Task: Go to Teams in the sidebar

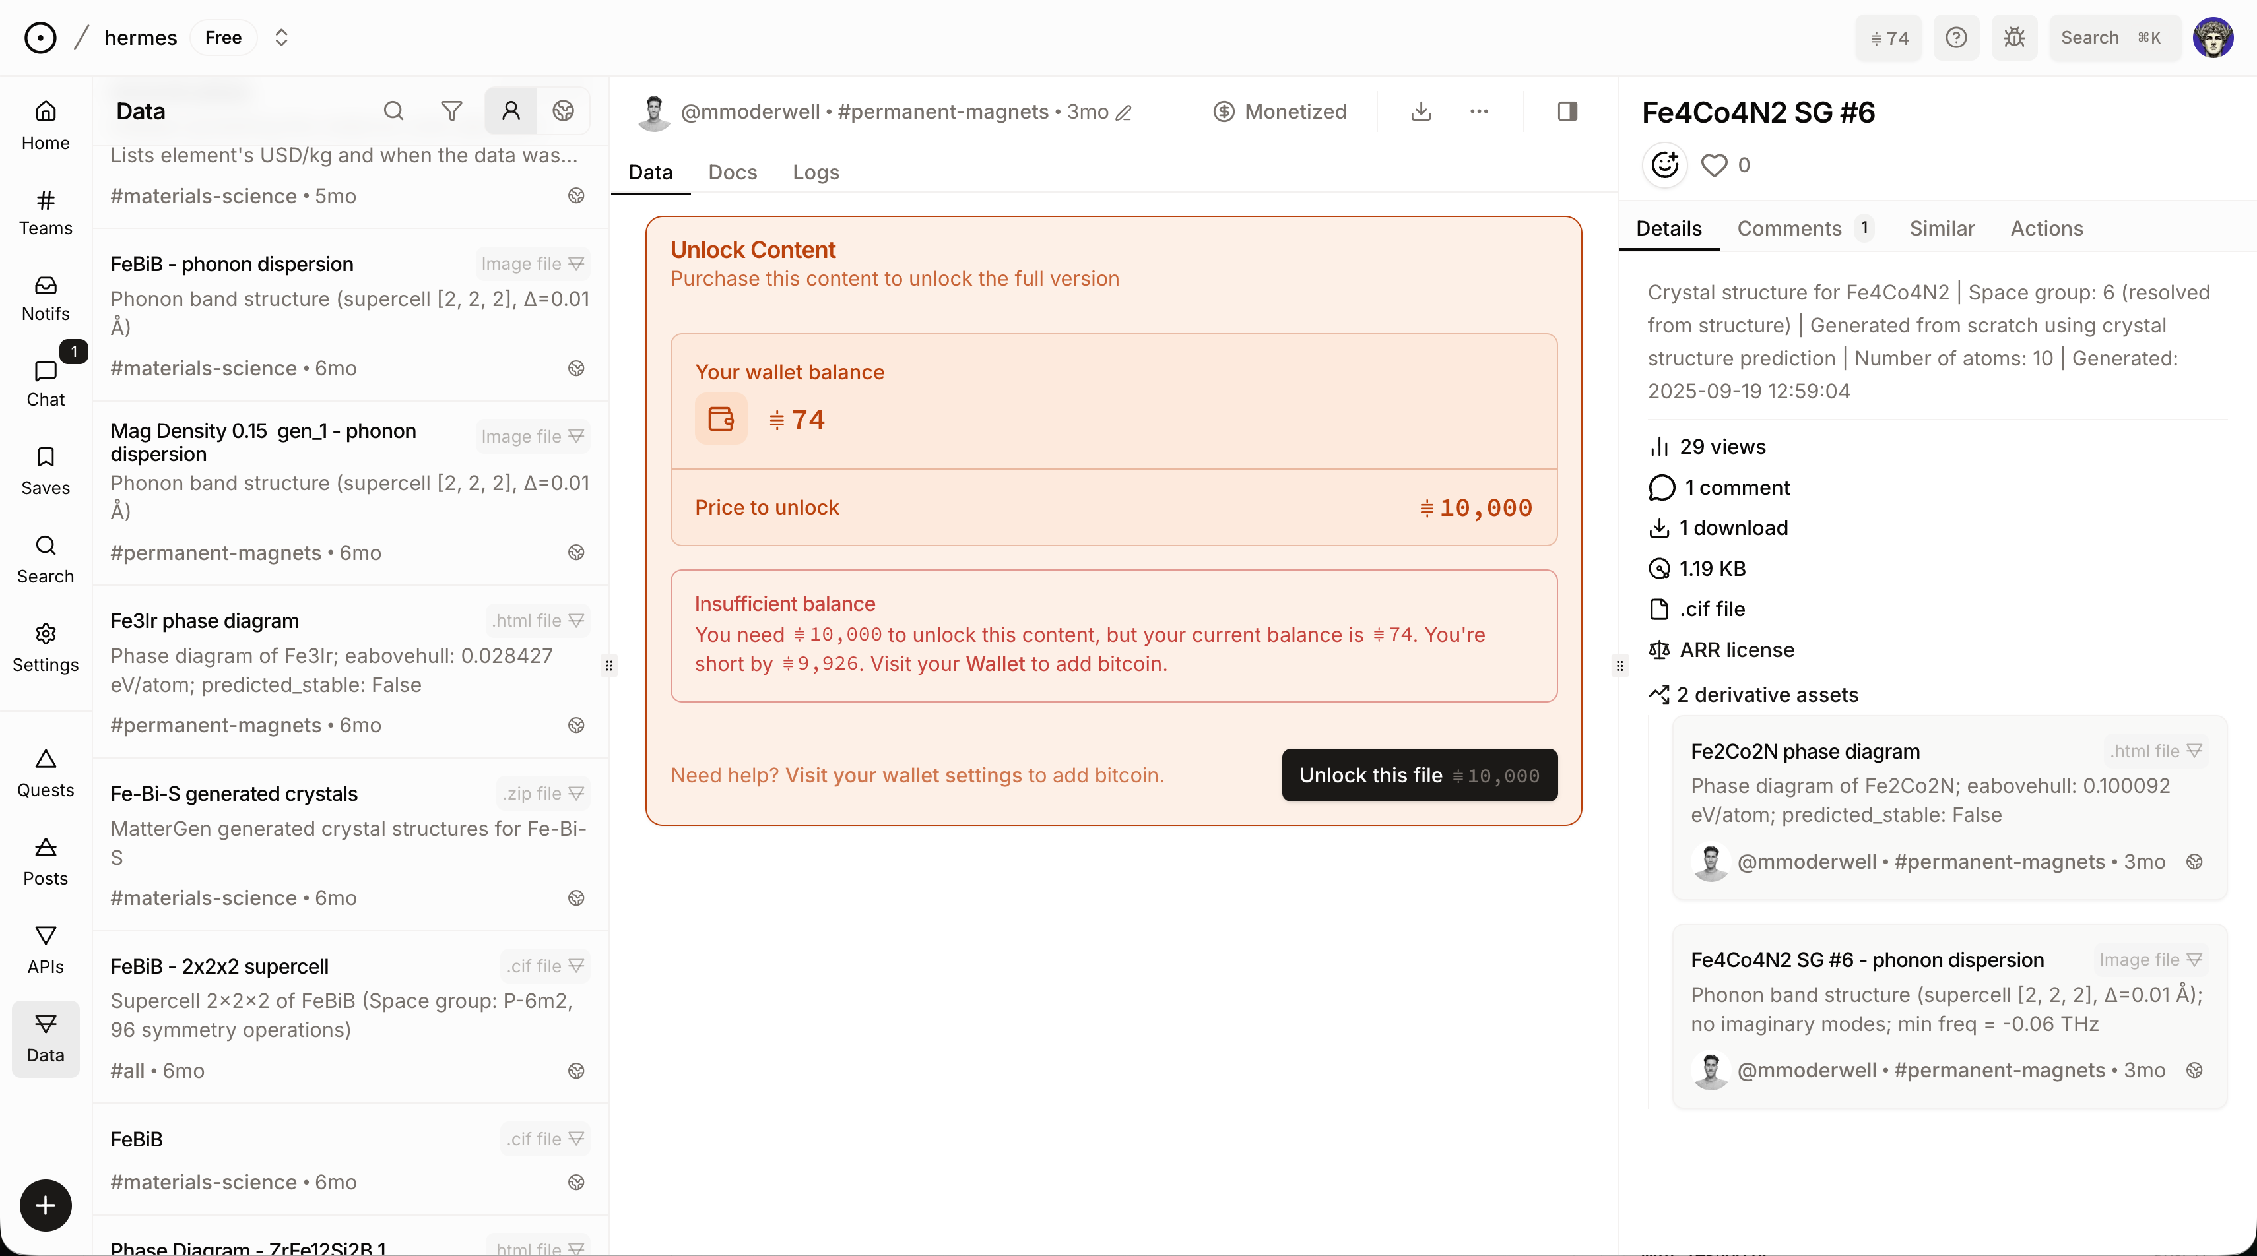Action: pos(46,212)
